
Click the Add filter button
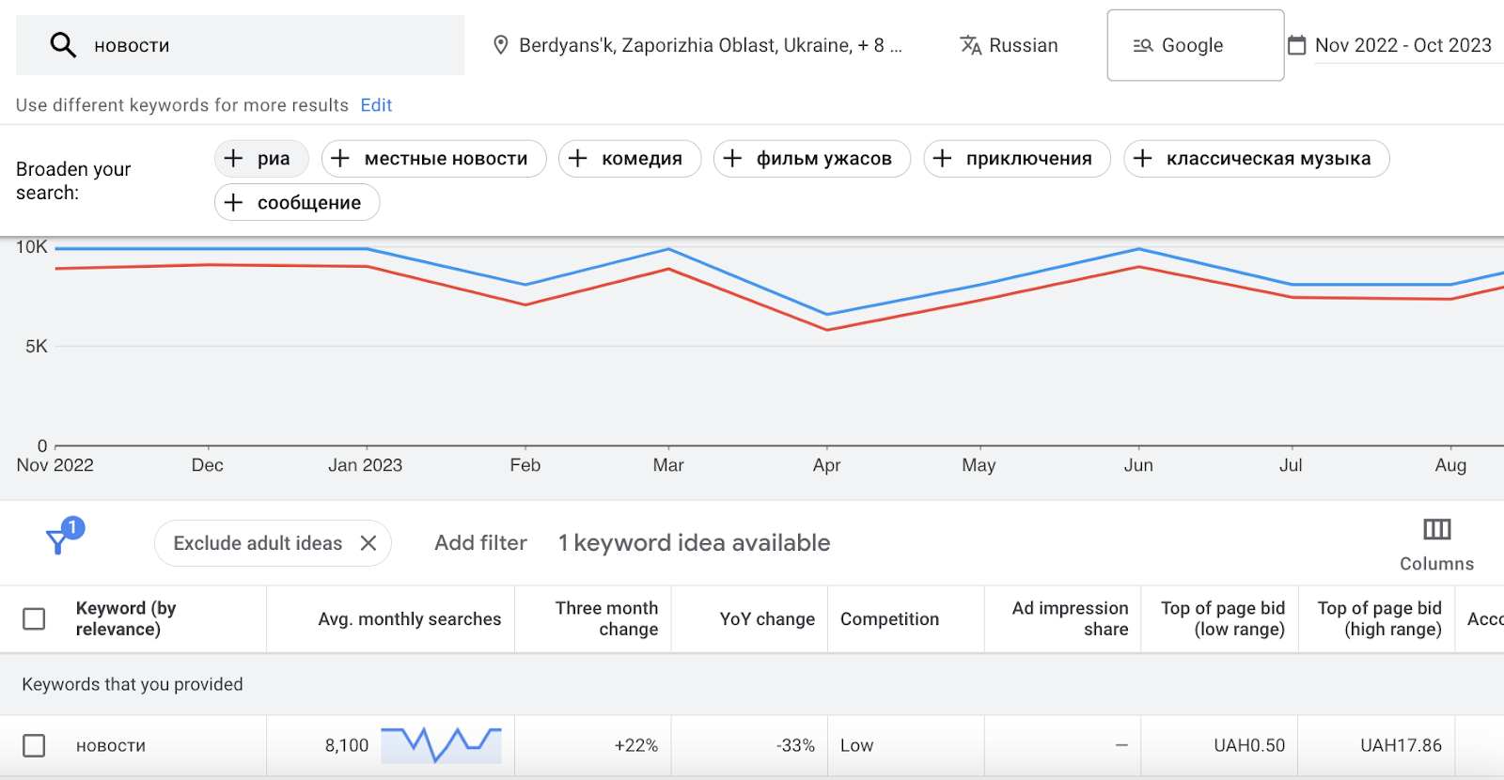480,543
